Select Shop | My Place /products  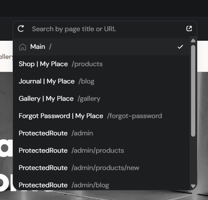point(102,64)
